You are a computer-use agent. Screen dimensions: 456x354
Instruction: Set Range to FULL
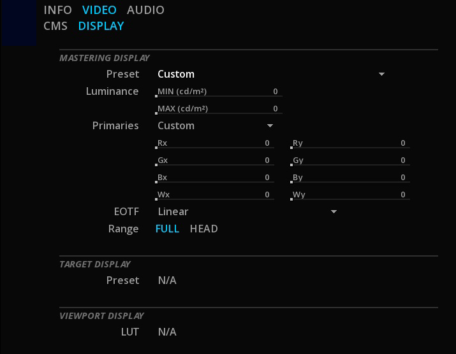click(167, 229)
